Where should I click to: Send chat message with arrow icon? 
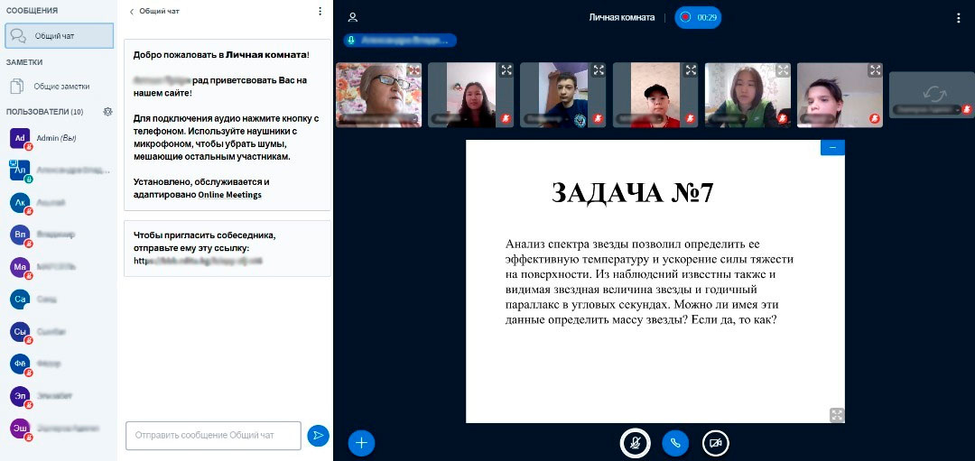(318, 436)
